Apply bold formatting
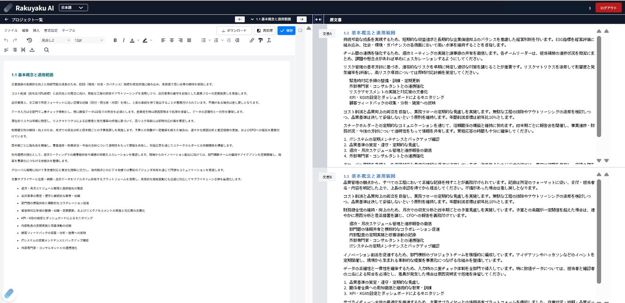 tap(115, 40)
